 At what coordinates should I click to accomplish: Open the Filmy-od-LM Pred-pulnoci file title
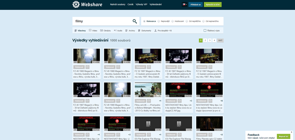click(x=148, y=108)
